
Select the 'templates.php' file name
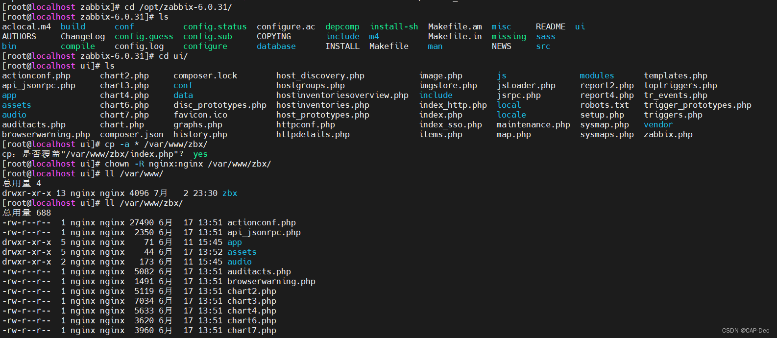676,75
